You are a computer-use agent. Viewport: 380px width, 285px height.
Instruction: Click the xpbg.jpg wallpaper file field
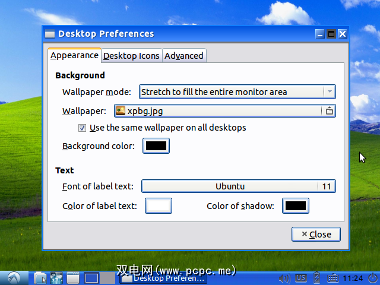(225, 111)
